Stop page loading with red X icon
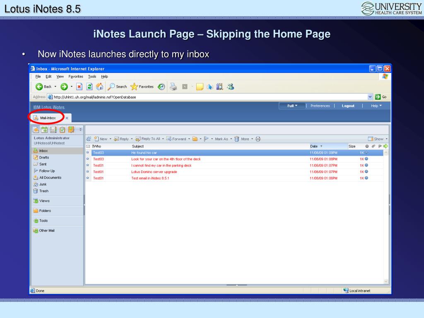424x318 pixels. point(79,87)
